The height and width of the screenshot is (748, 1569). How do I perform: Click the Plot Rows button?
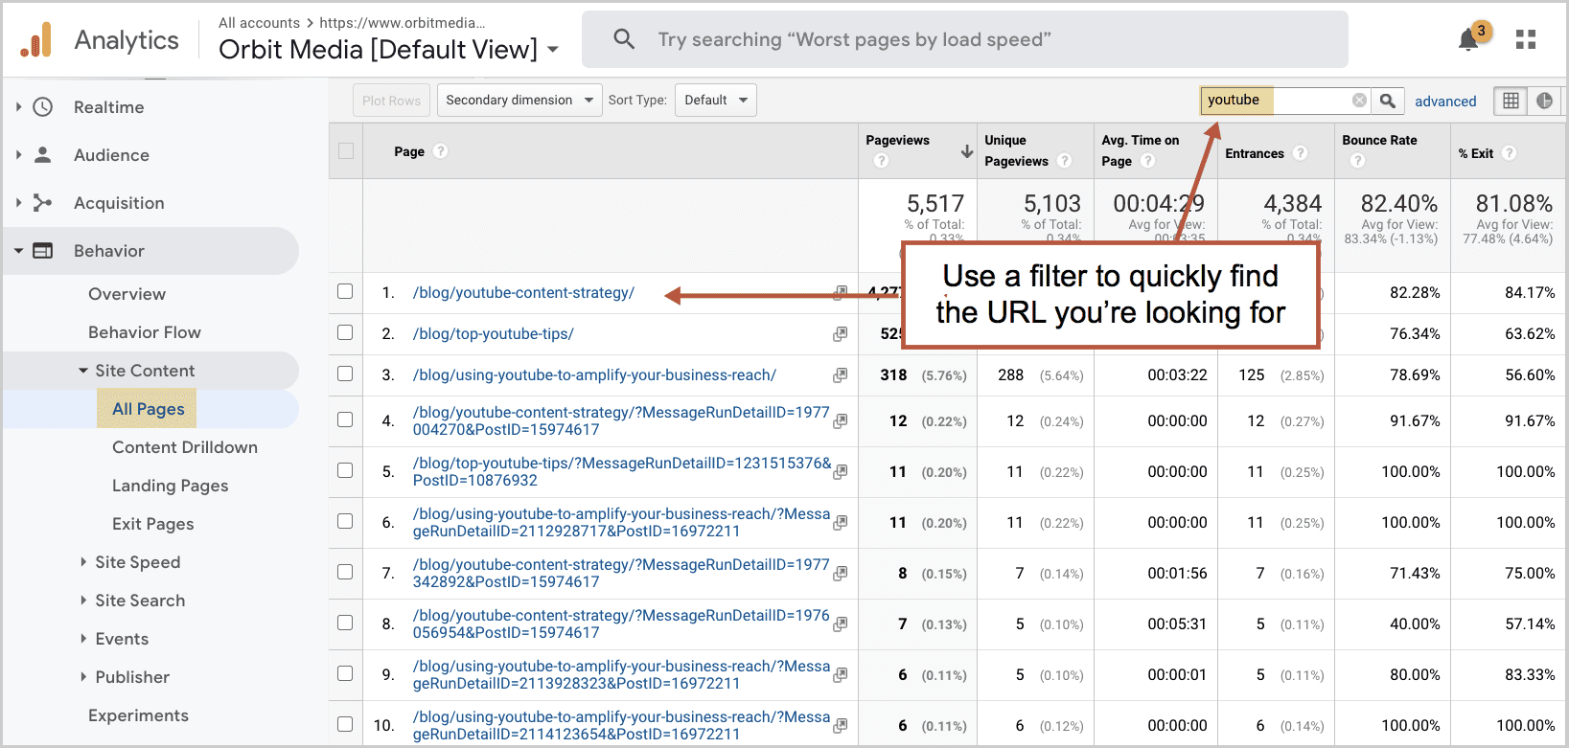(391, 101)
